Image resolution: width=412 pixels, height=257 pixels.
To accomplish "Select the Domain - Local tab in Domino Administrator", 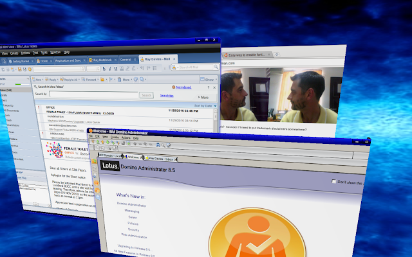I will pos(110,155).
